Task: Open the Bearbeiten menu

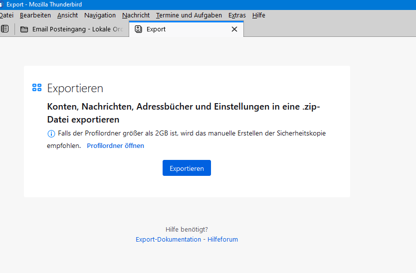Action: tap(35, 15)
